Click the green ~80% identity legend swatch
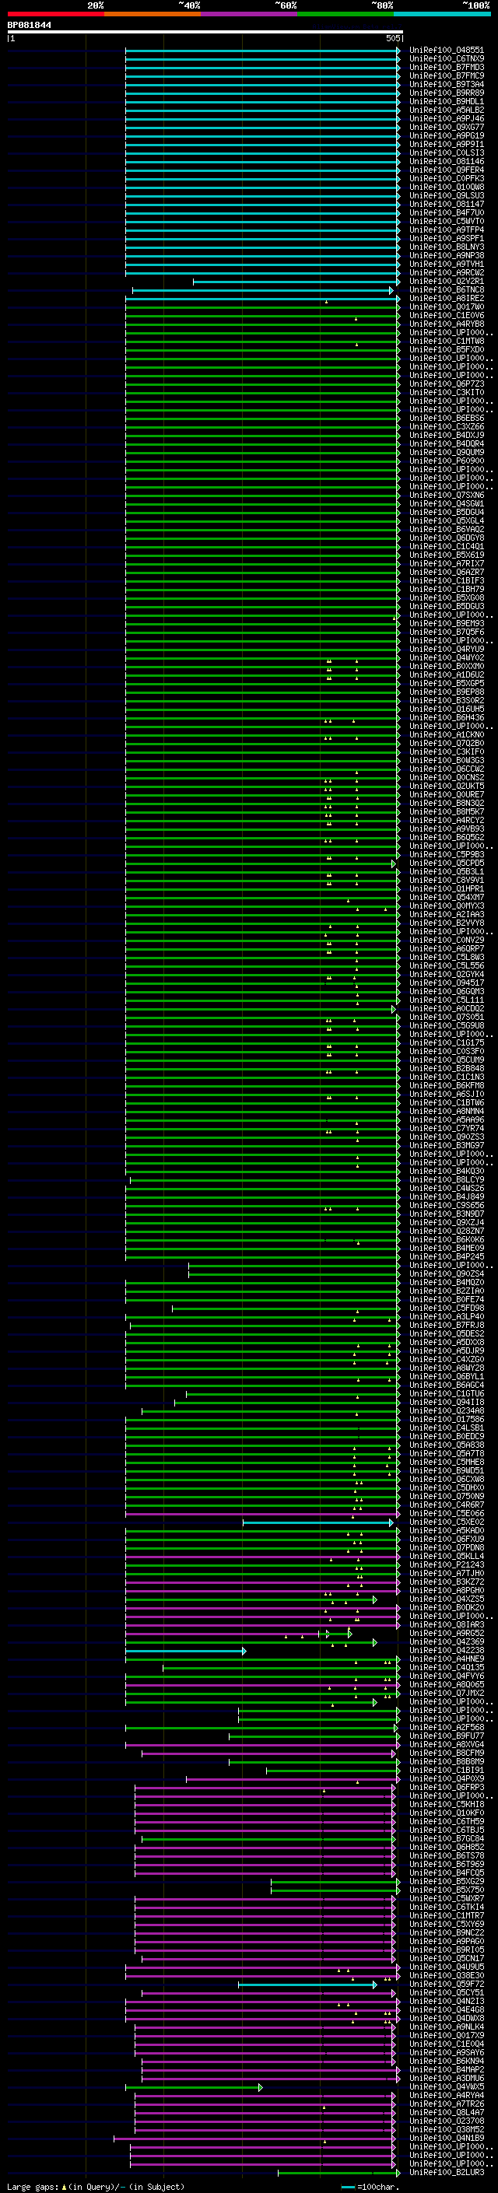The height and width of the screenshot is (2193, 498). click(x=345, y=14)
